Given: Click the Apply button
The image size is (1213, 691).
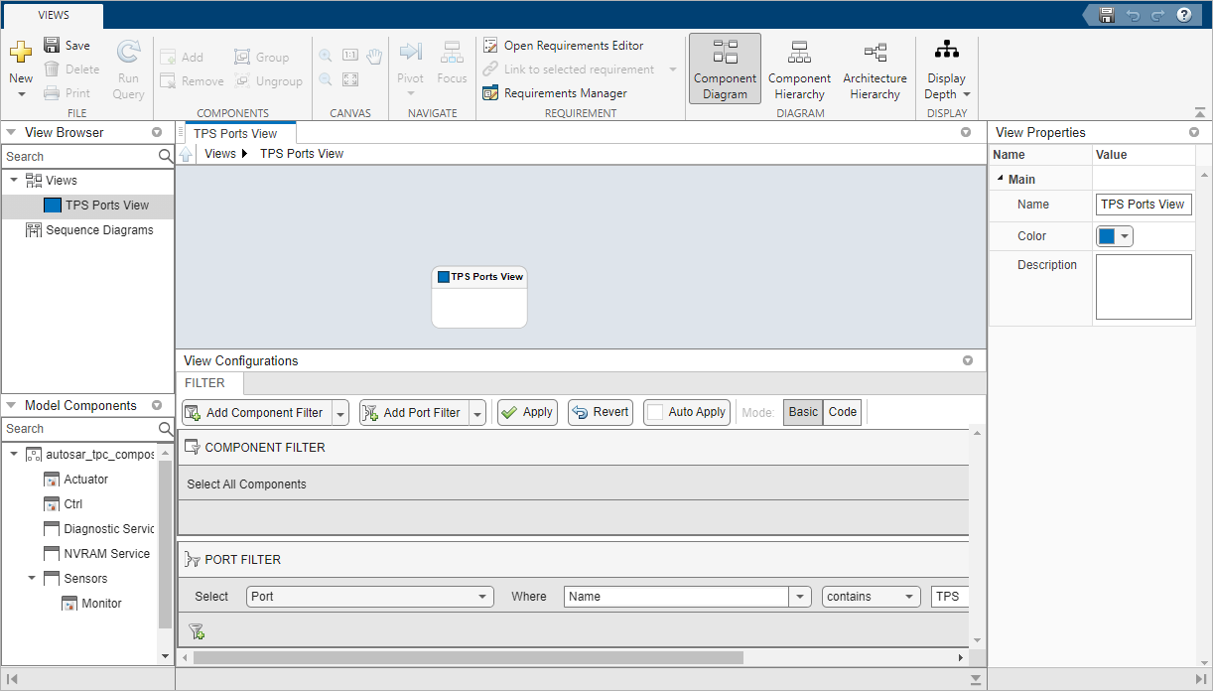Looking at the screenshot, I should point(527,412).
